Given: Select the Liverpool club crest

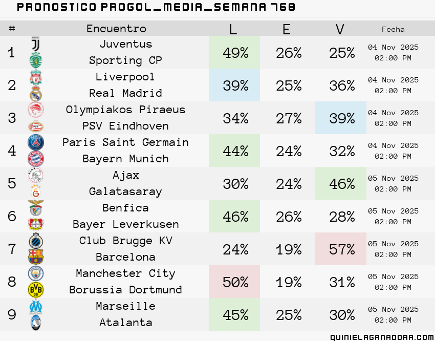Looking at the screenshot, I should coord(36,77).
